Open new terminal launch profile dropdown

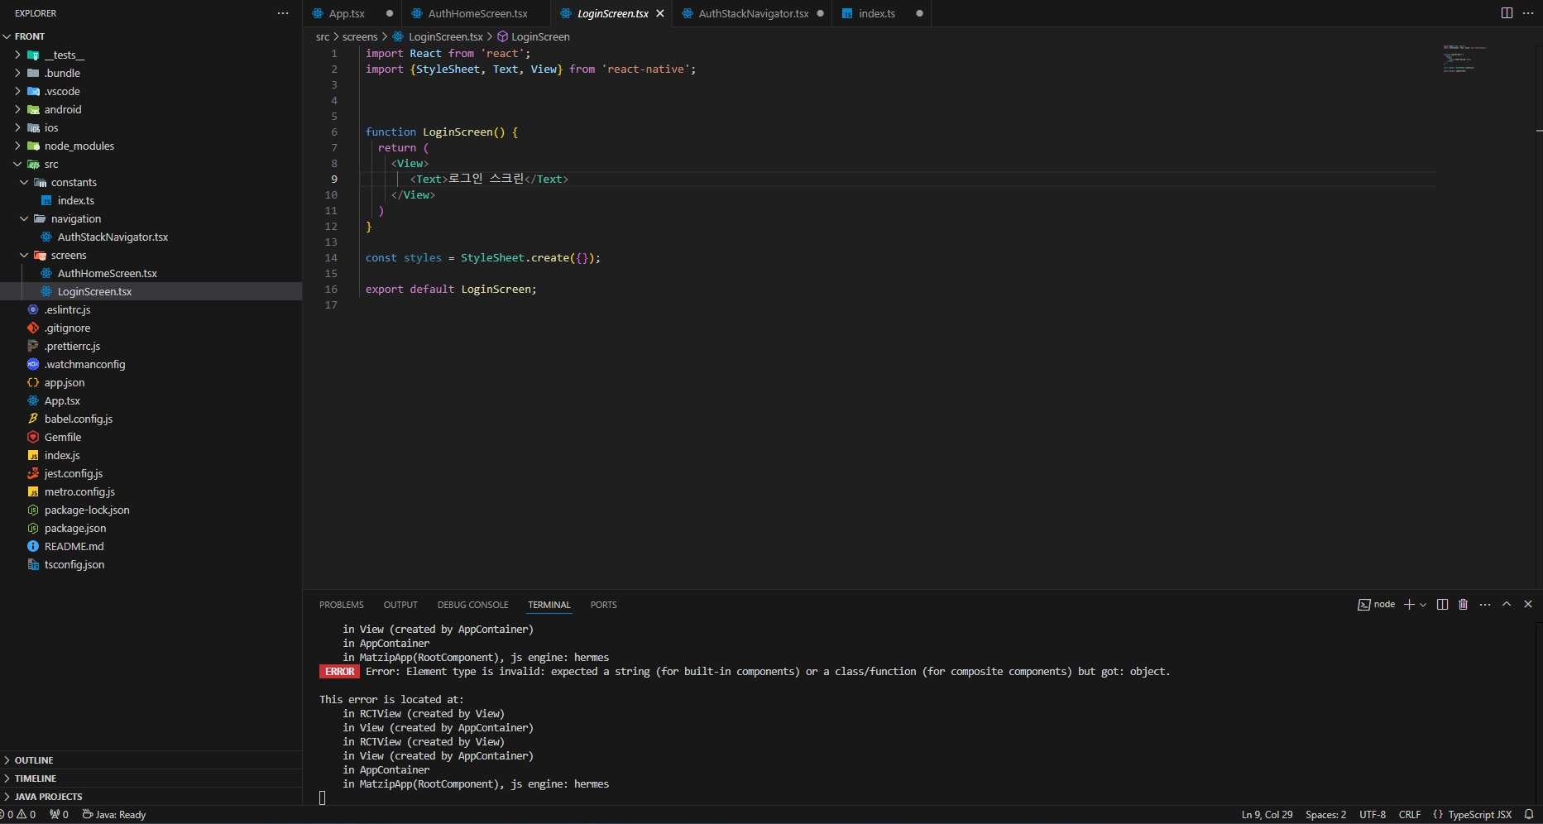click(1423, 605)
